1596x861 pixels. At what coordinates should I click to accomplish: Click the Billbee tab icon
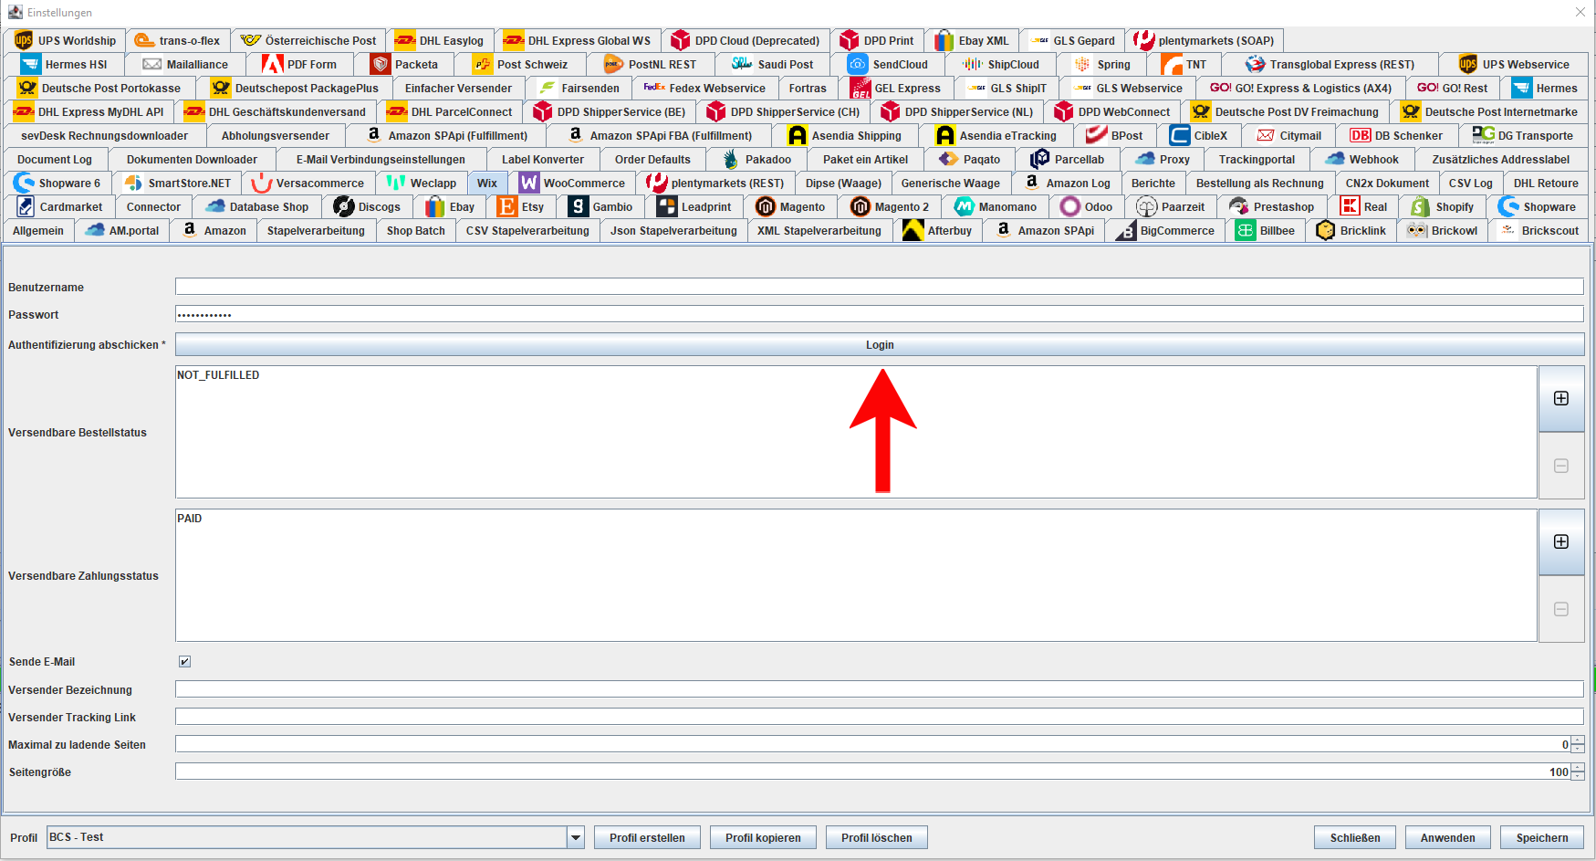pyautogui.click(x=1246, y=230)
